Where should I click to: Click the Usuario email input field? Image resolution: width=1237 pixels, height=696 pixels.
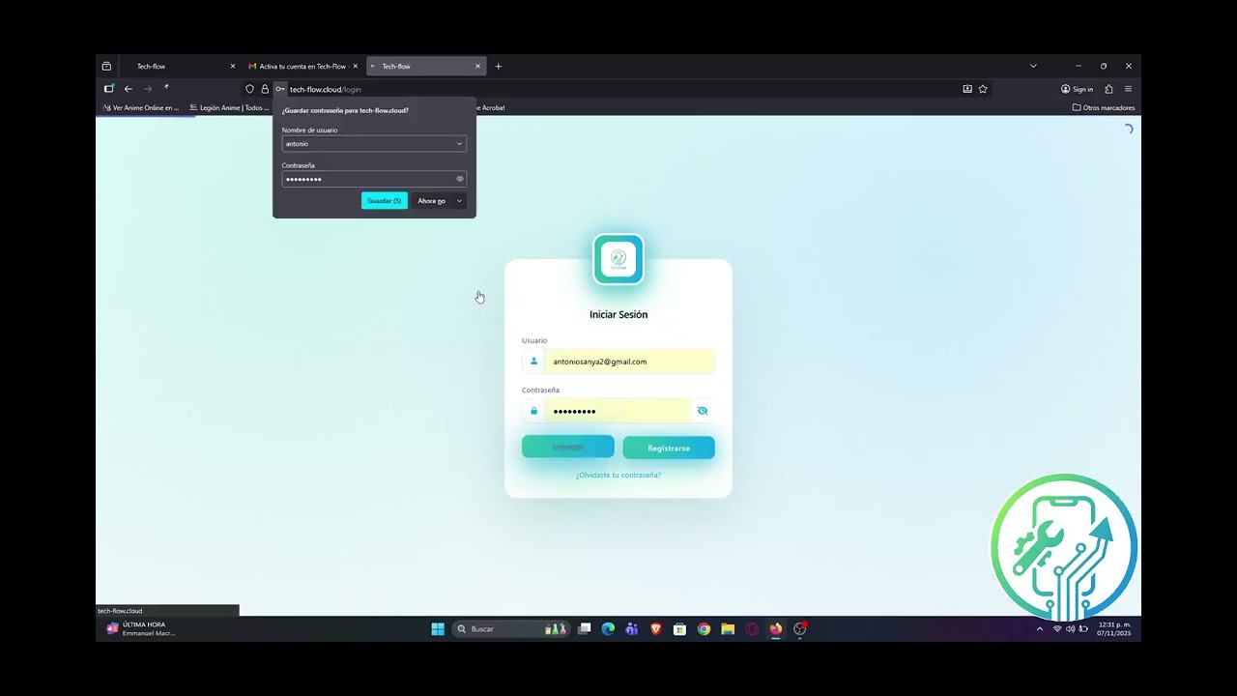(x=629, y=362)
